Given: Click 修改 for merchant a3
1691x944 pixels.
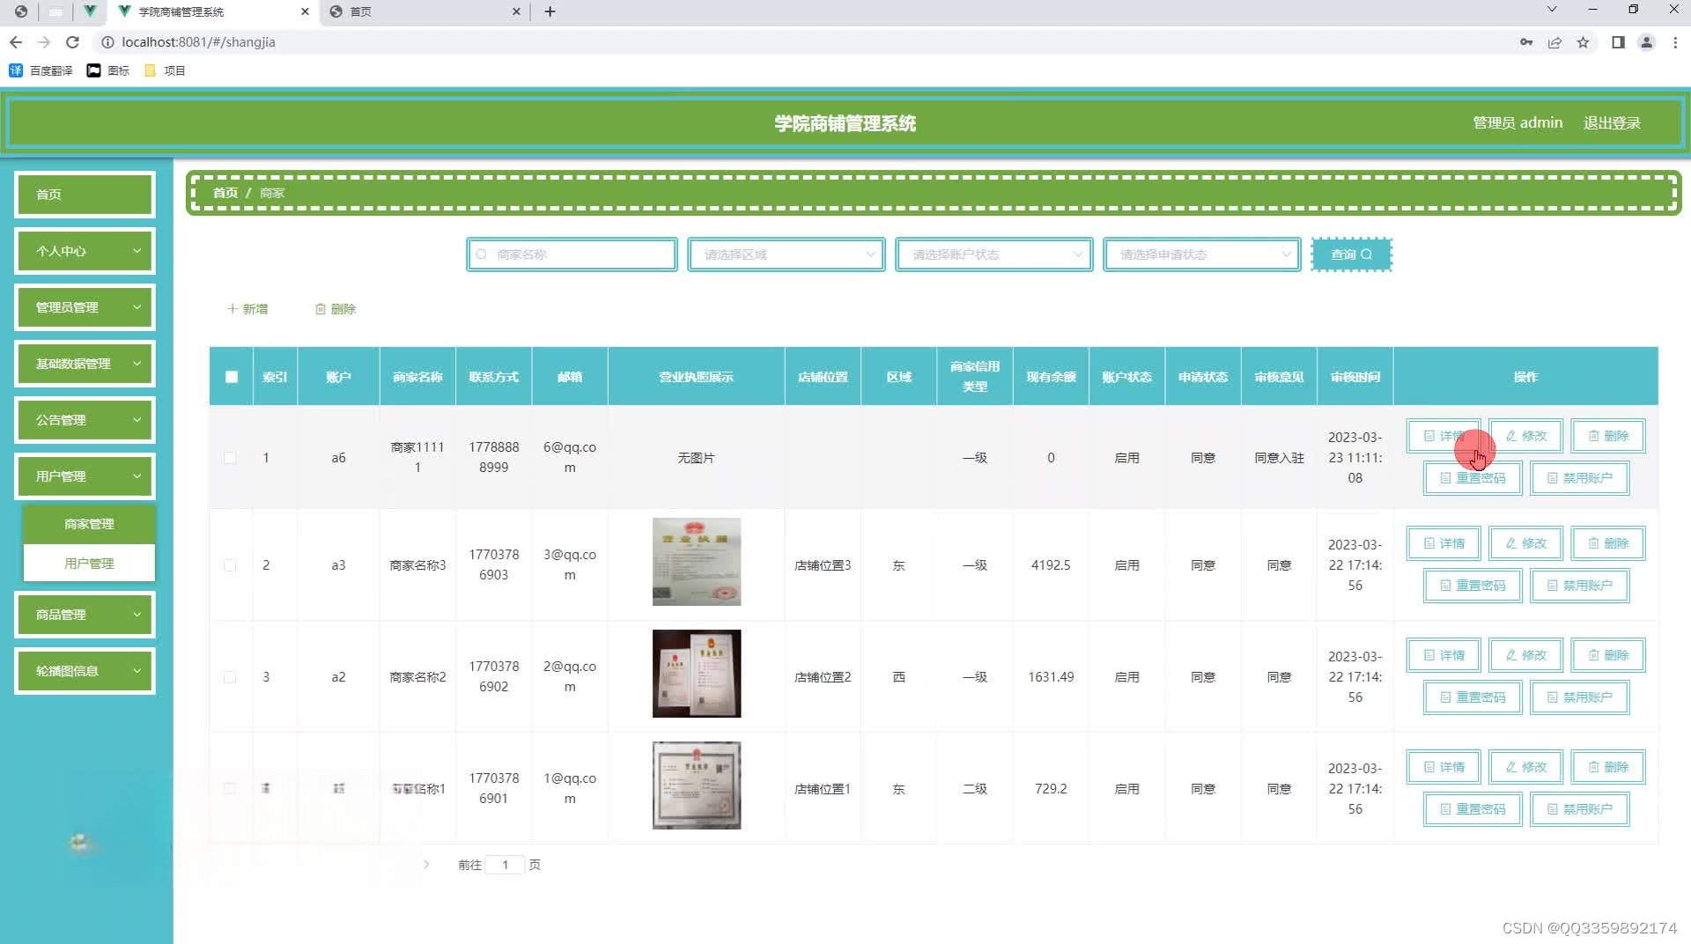Looking at the screenshot, I should 1526,543.
